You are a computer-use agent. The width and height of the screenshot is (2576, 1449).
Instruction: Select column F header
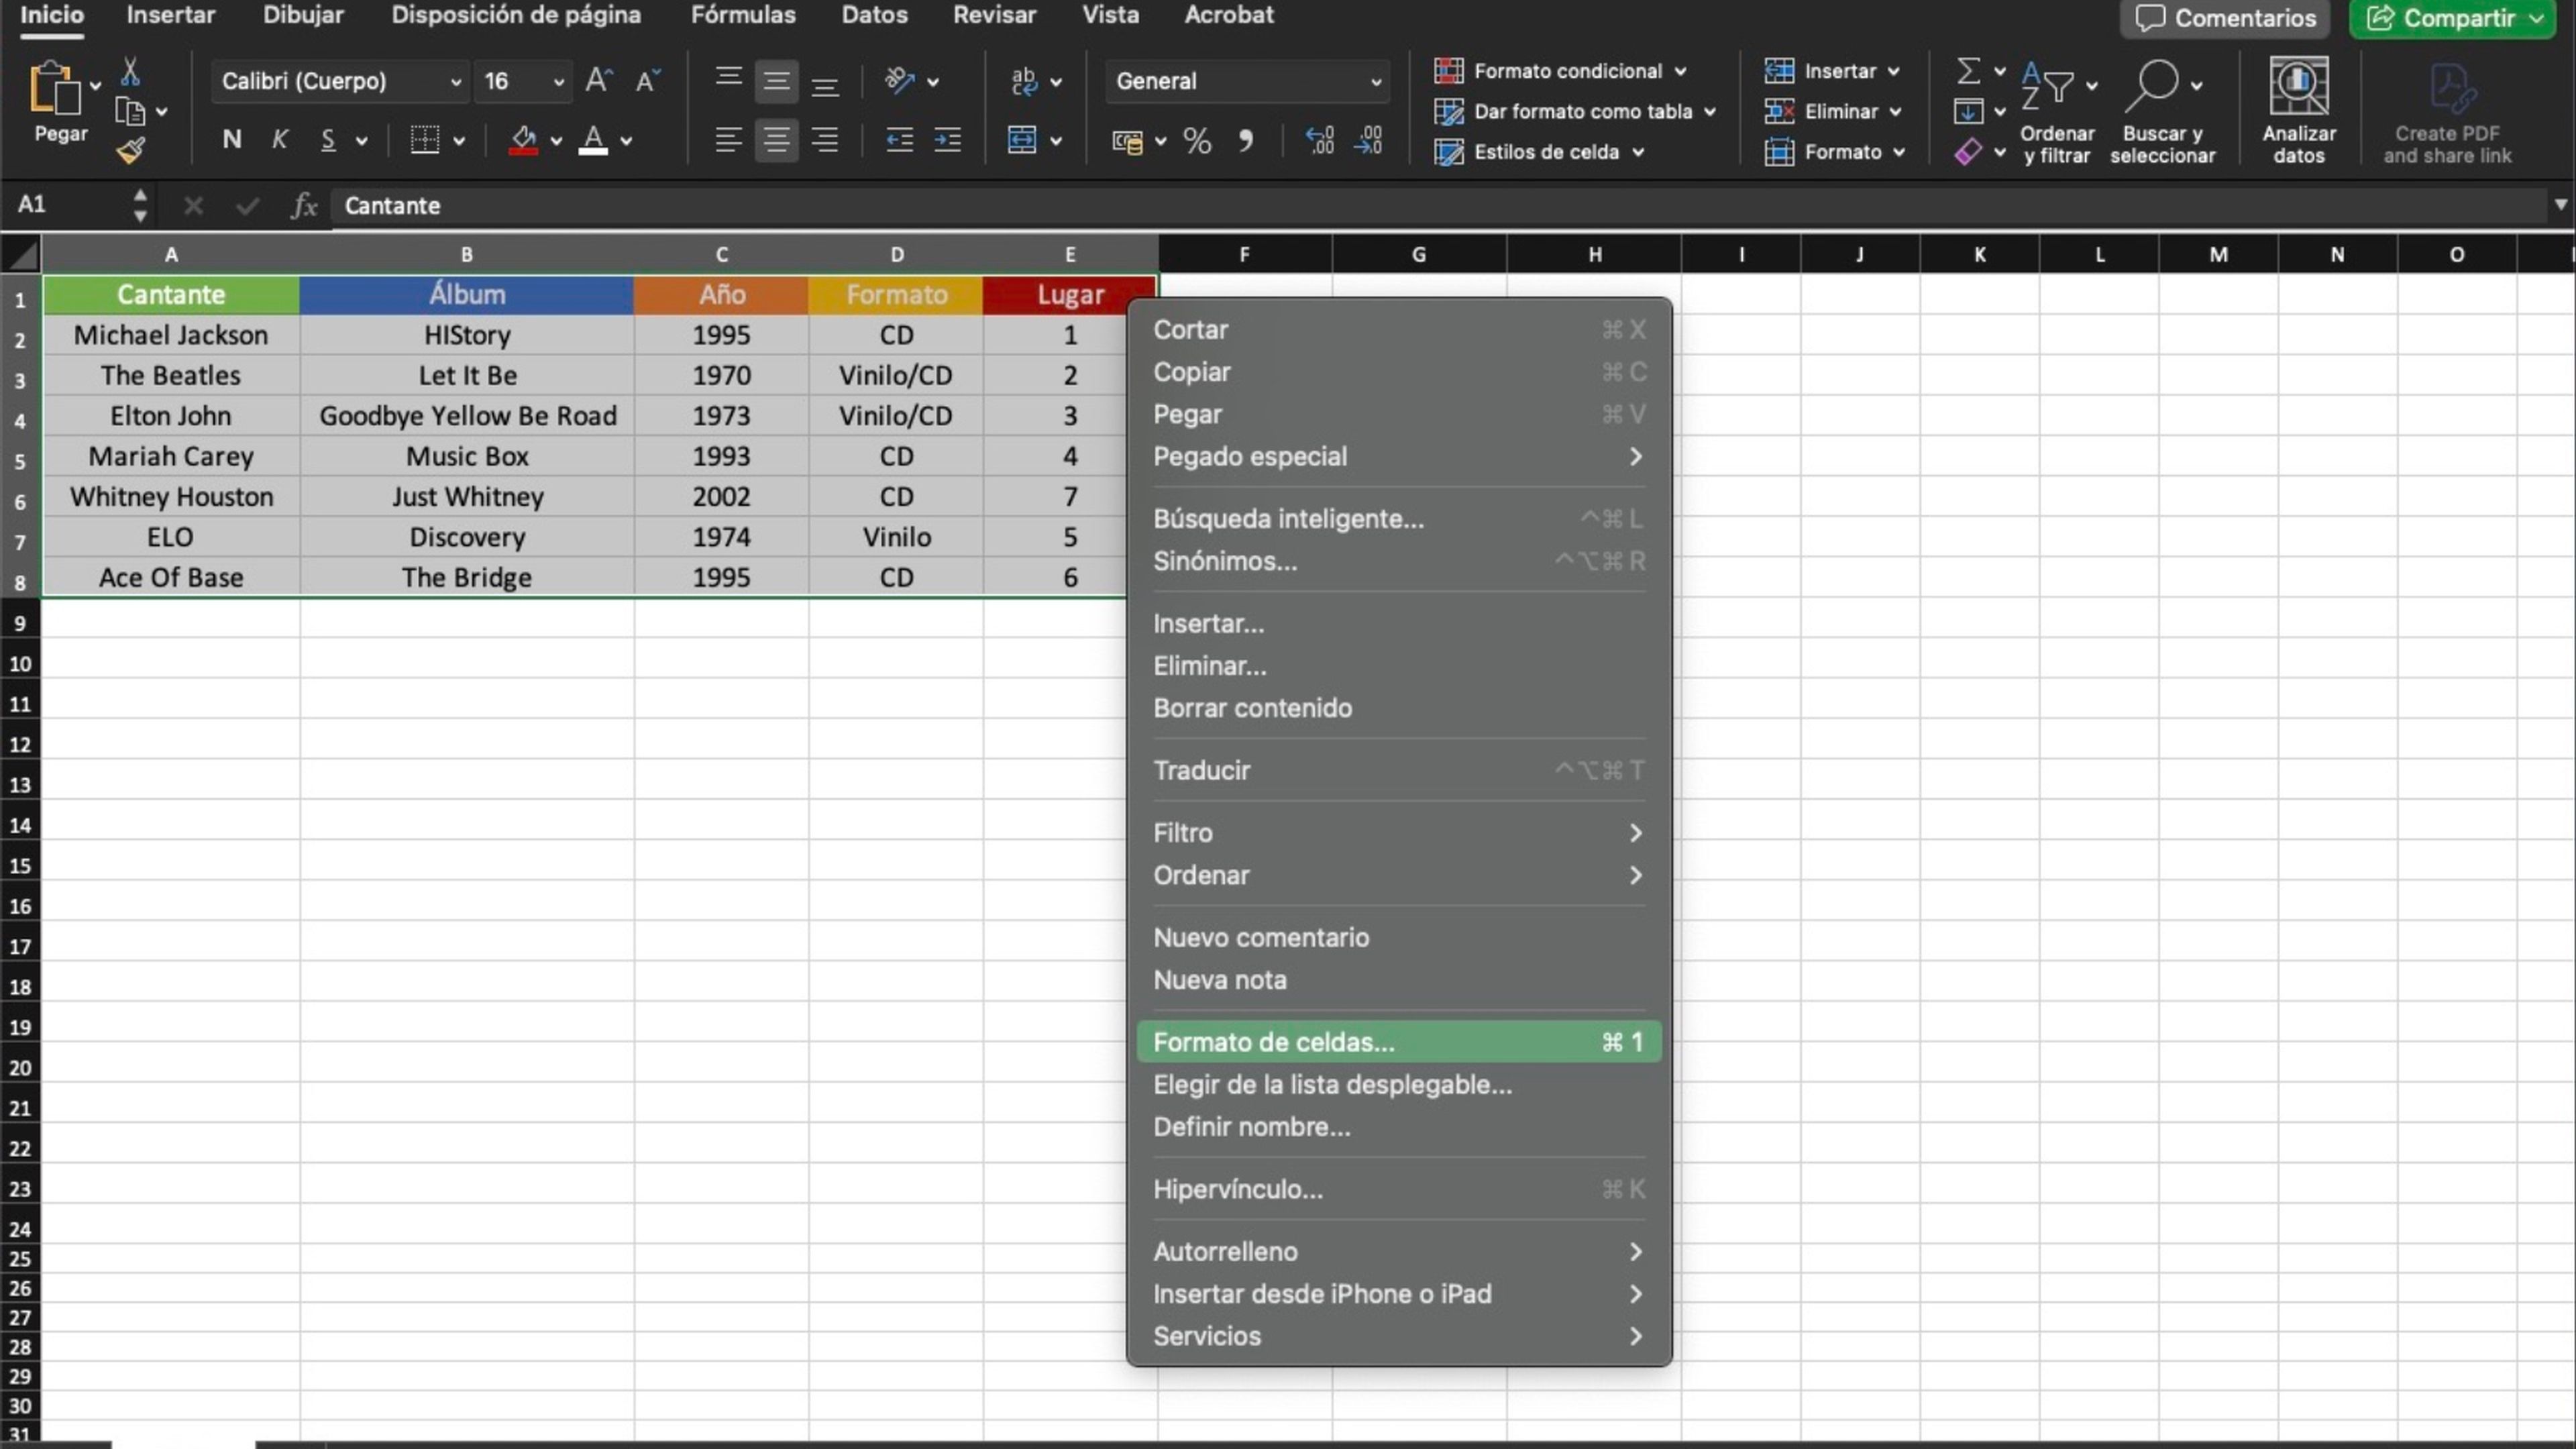[1245, 255]
